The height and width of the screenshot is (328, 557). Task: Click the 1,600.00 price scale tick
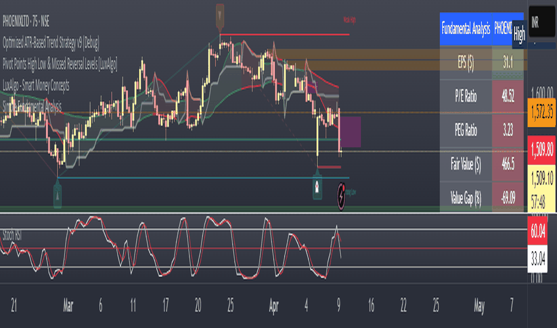(541, 92)
